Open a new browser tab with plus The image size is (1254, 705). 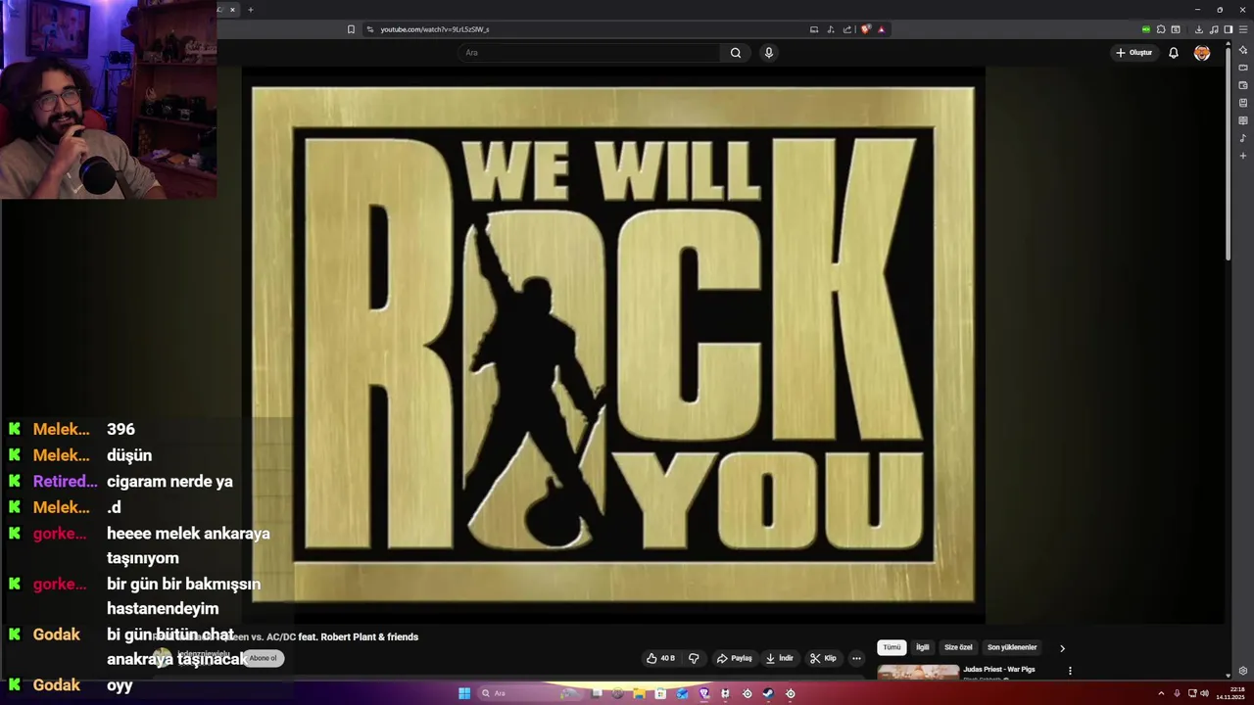point(250,10)
